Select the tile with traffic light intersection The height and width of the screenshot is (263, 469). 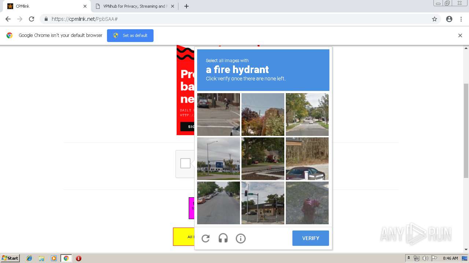click(263, 203)
